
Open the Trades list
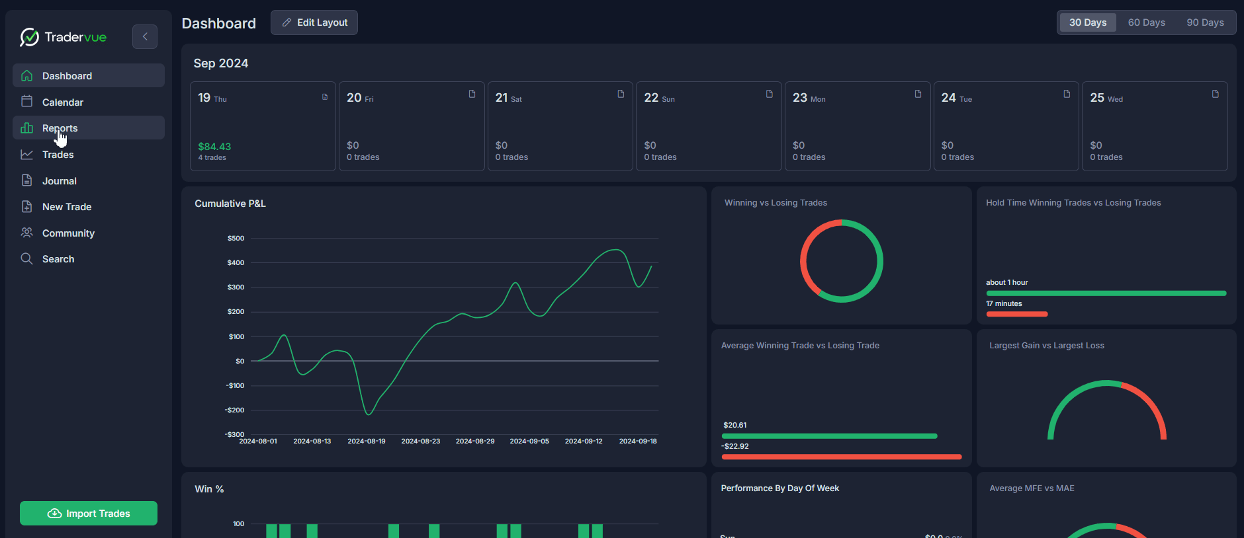[89, 154]
